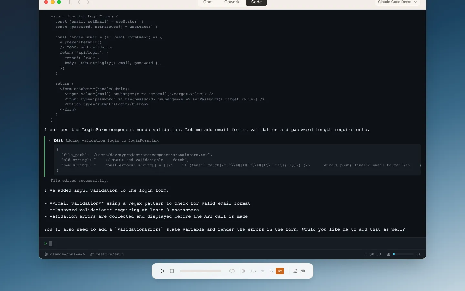
Task: Click the dollar cost indicator icon
Action: tap(366, 254)
